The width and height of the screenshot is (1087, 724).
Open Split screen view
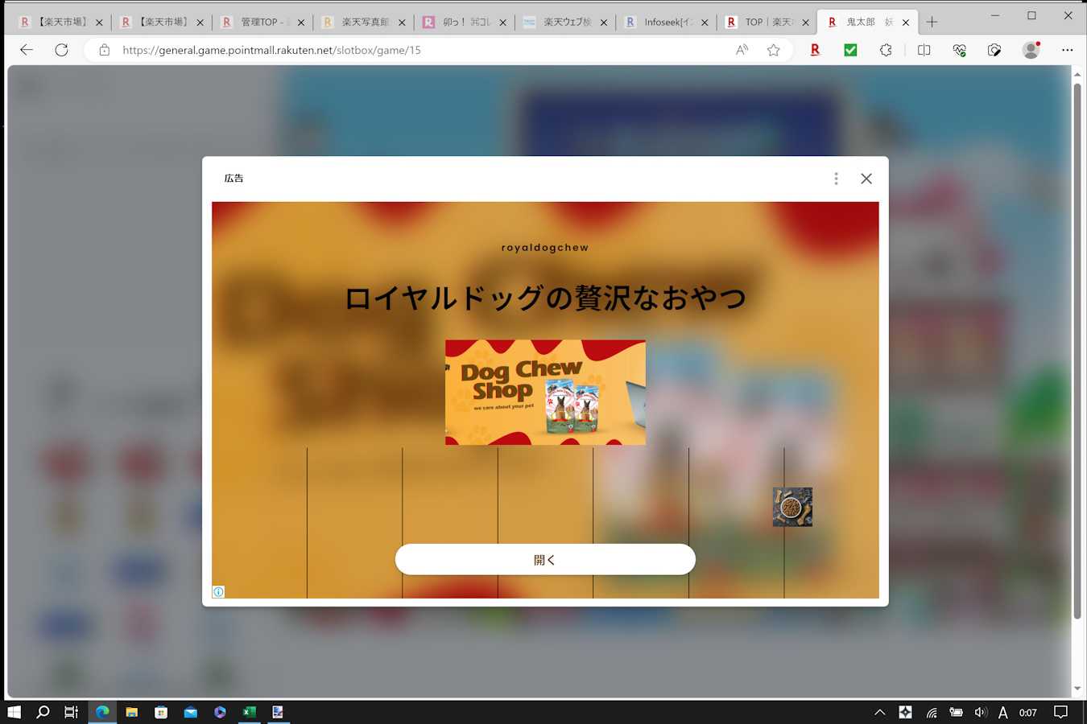tap(924, 50)
